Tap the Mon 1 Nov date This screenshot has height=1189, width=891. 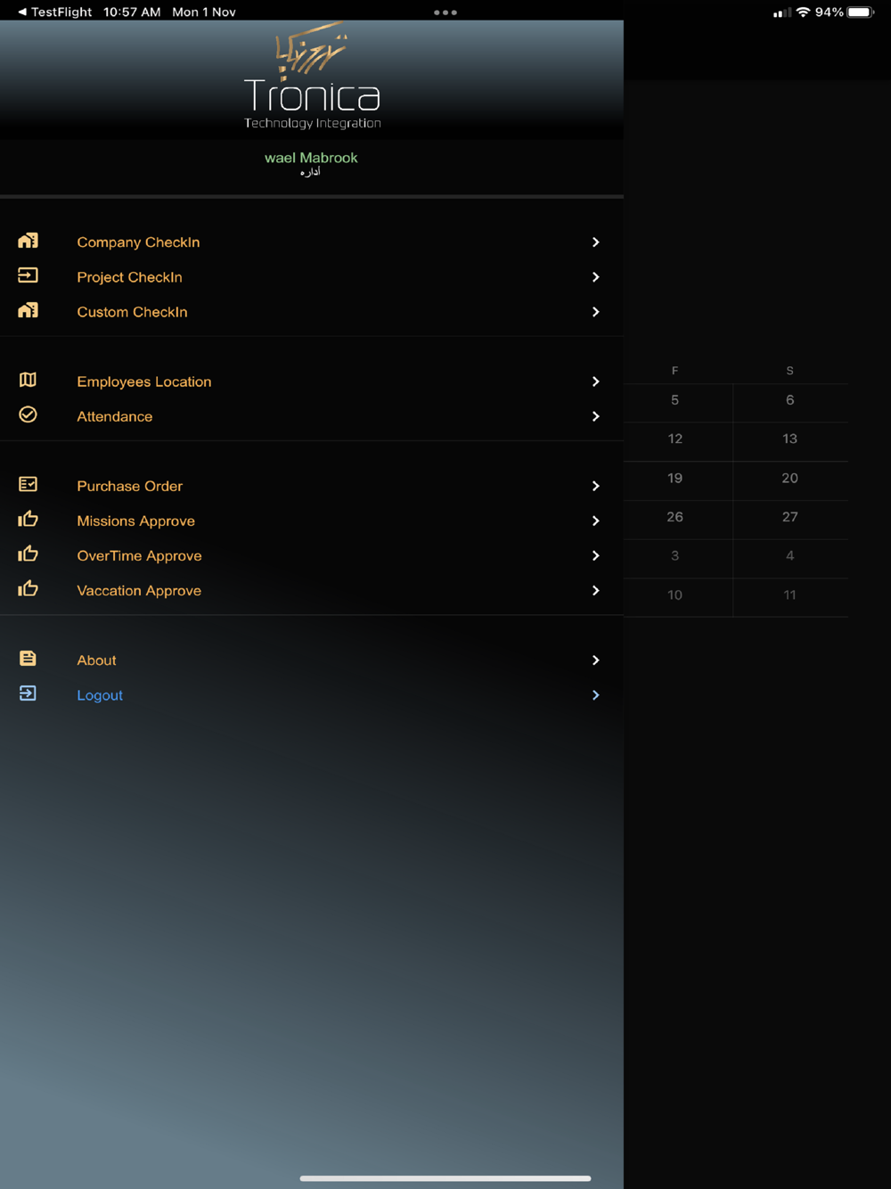pyautogui.click(x=204, y=12)
